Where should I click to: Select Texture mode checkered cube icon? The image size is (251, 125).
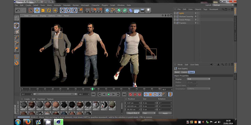tap(17, 32)
